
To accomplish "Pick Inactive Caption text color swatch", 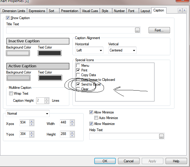I will (x=50, y=53).
